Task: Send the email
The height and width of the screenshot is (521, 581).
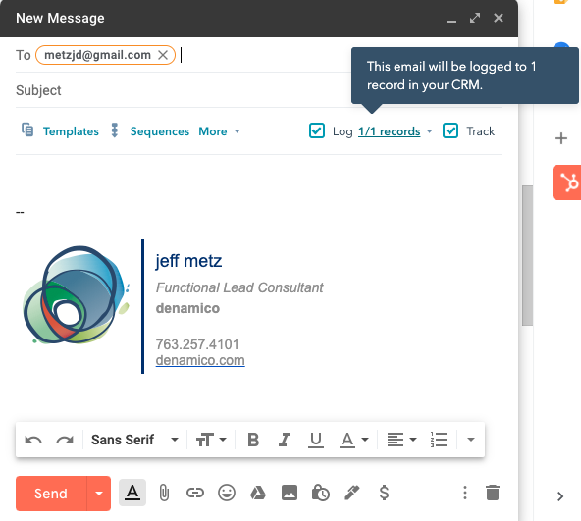Action: tap(51, 494)
